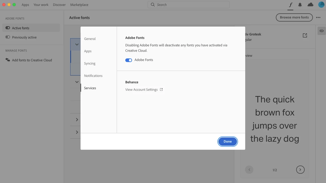
Task: Go to Your work in top navigation
Action: click(x=41, y=5)
